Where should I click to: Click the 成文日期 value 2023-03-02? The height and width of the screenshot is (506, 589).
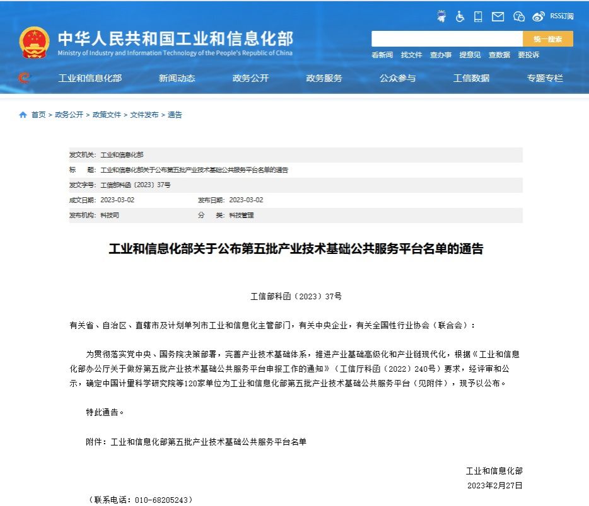[x=117, y=200]
